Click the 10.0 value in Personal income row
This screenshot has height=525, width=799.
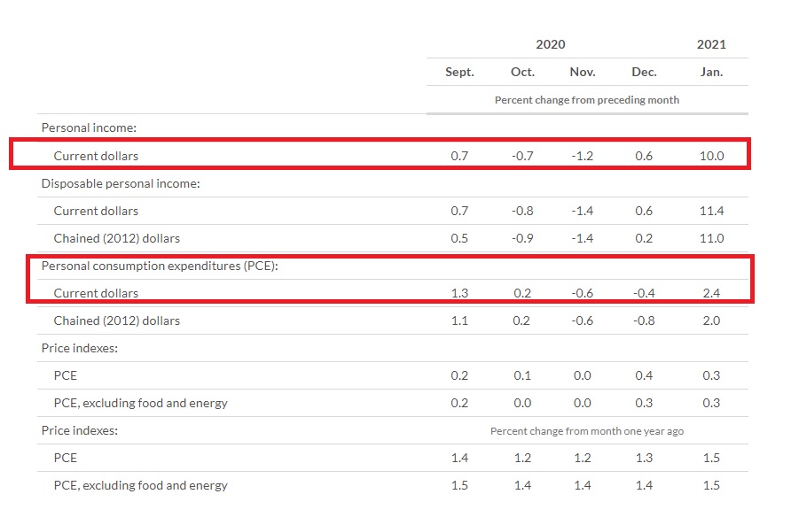[711, 156]
